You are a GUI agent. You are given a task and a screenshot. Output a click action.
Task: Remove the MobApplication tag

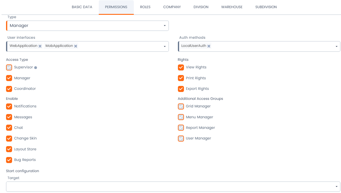pos(76,46)
